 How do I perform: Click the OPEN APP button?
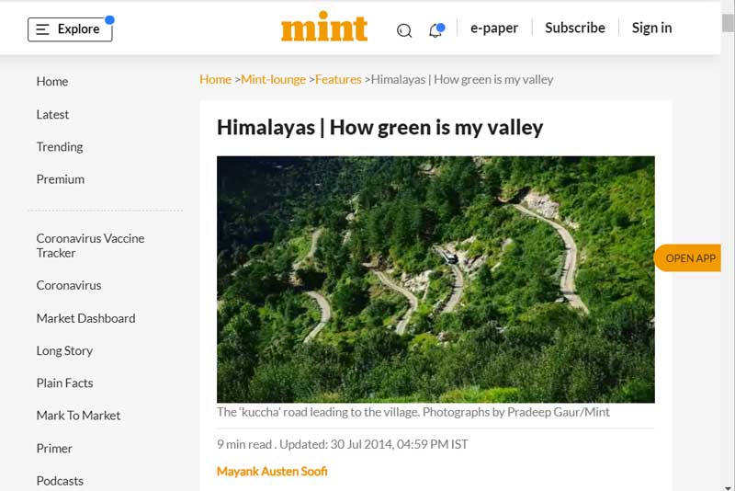coord(687,258)
